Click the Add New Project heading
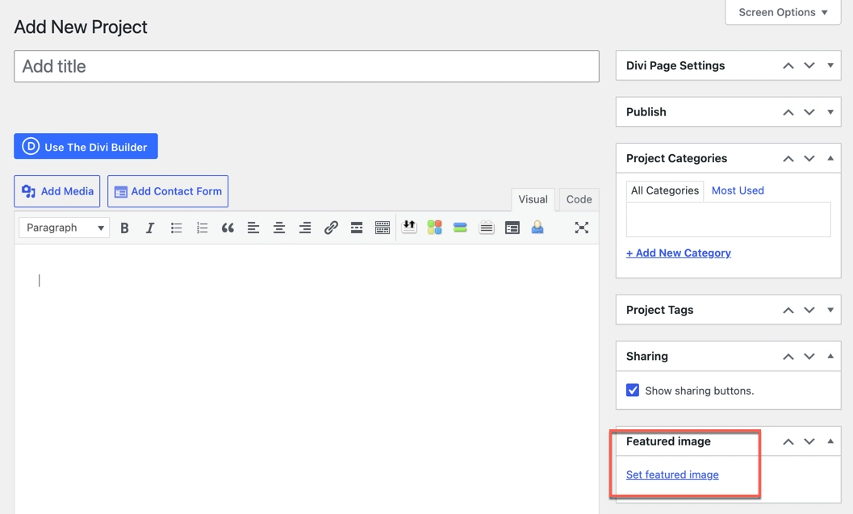Viewport: 853px width, 514px height. click(81, 27)
